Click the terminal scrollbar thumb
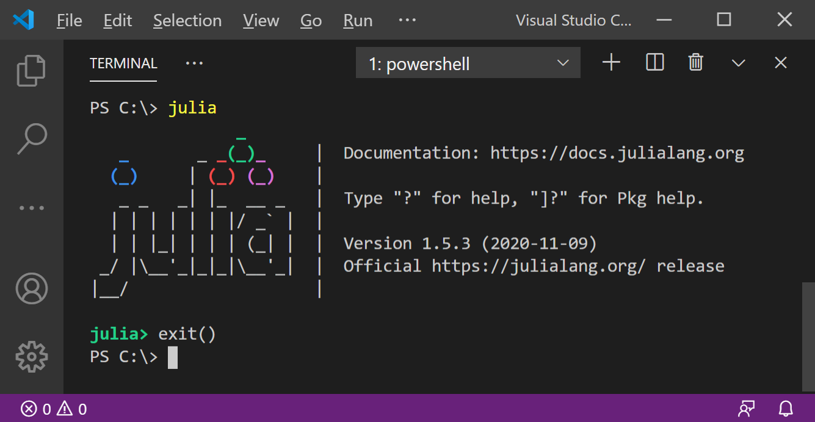The width and height of the screenshot is (815, 422). tap(808, 336)
